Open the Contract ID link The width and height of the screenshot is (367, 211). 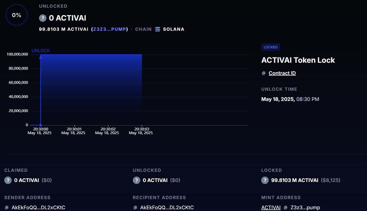[282, 73]
